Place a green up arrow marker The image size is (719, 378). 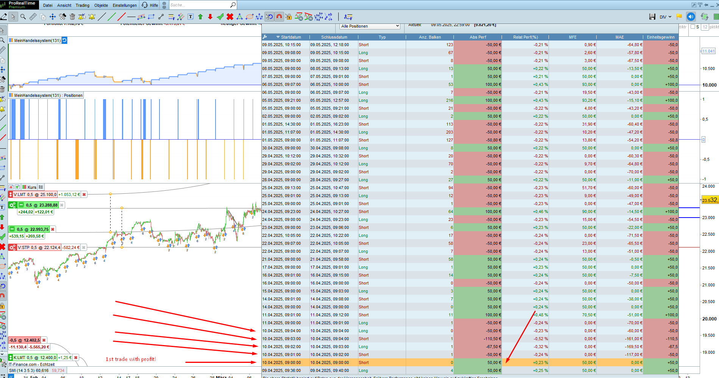point(200,17)
